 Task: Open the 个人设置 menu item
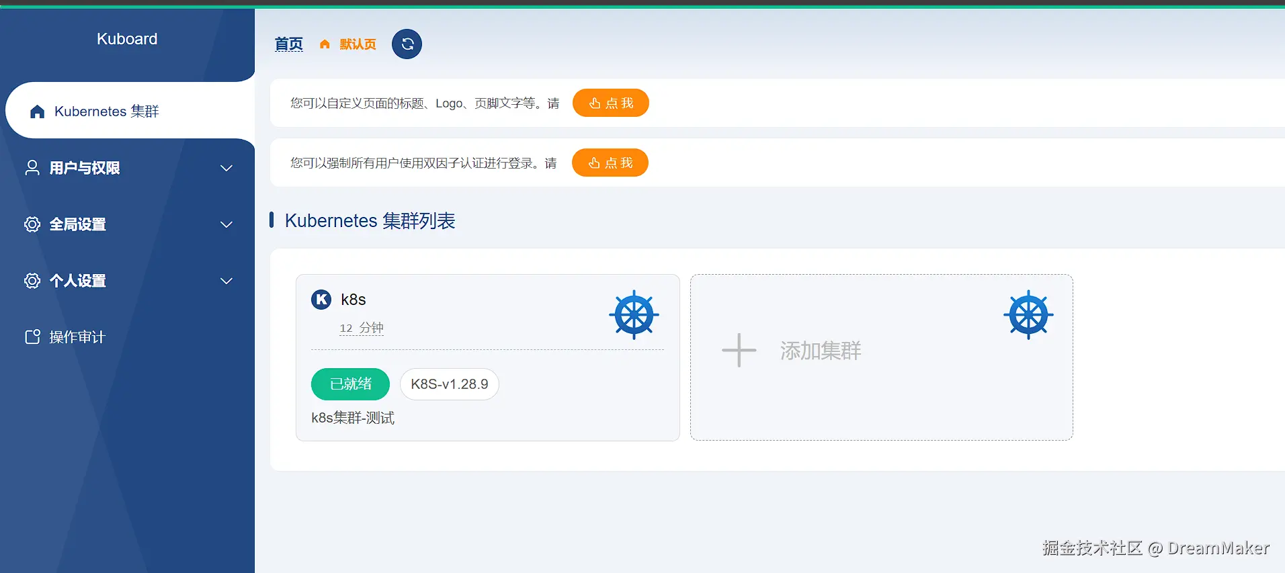click(128, 281)
